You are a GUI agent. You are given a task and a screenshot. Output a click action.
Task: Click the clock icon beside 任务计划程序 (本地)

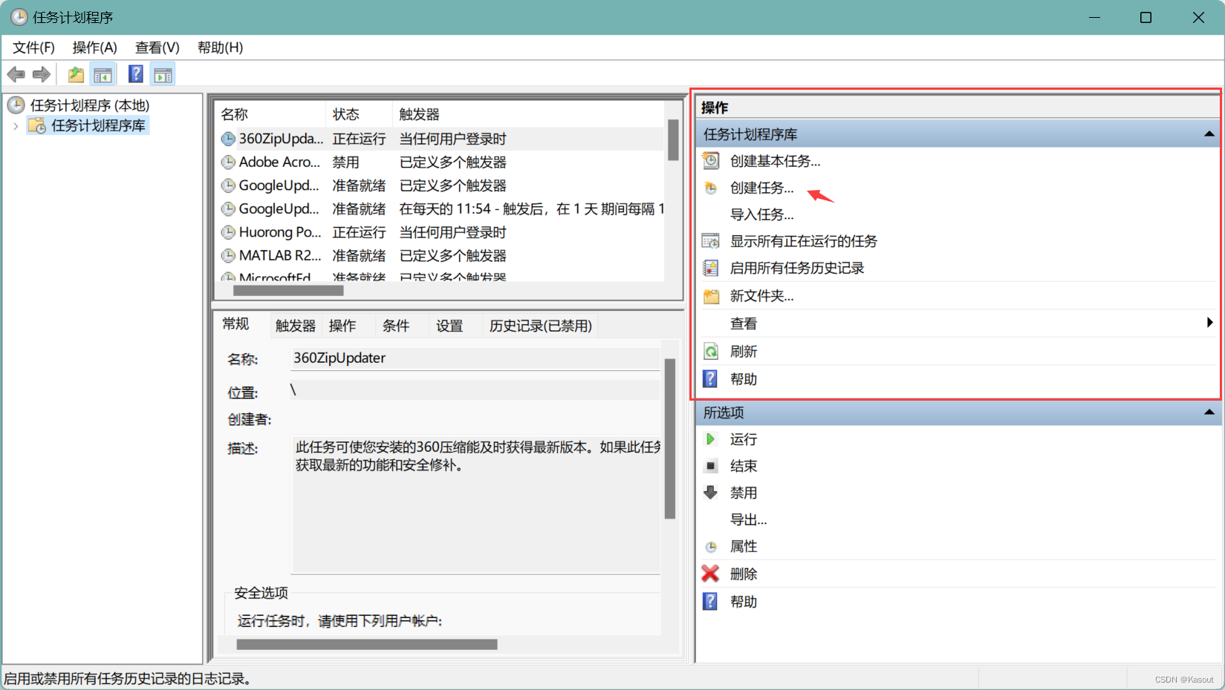coord(16,105)
